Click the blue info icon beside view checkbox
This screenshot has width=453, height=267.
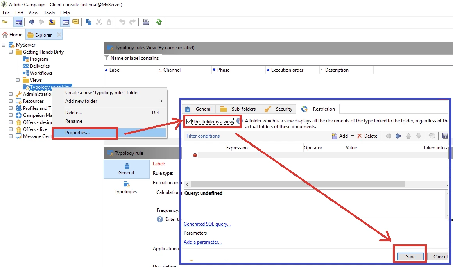coord(239,121)
